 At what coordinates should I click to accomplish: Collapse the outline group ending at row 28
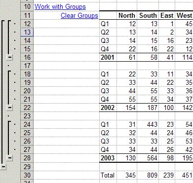coord(10,158)
